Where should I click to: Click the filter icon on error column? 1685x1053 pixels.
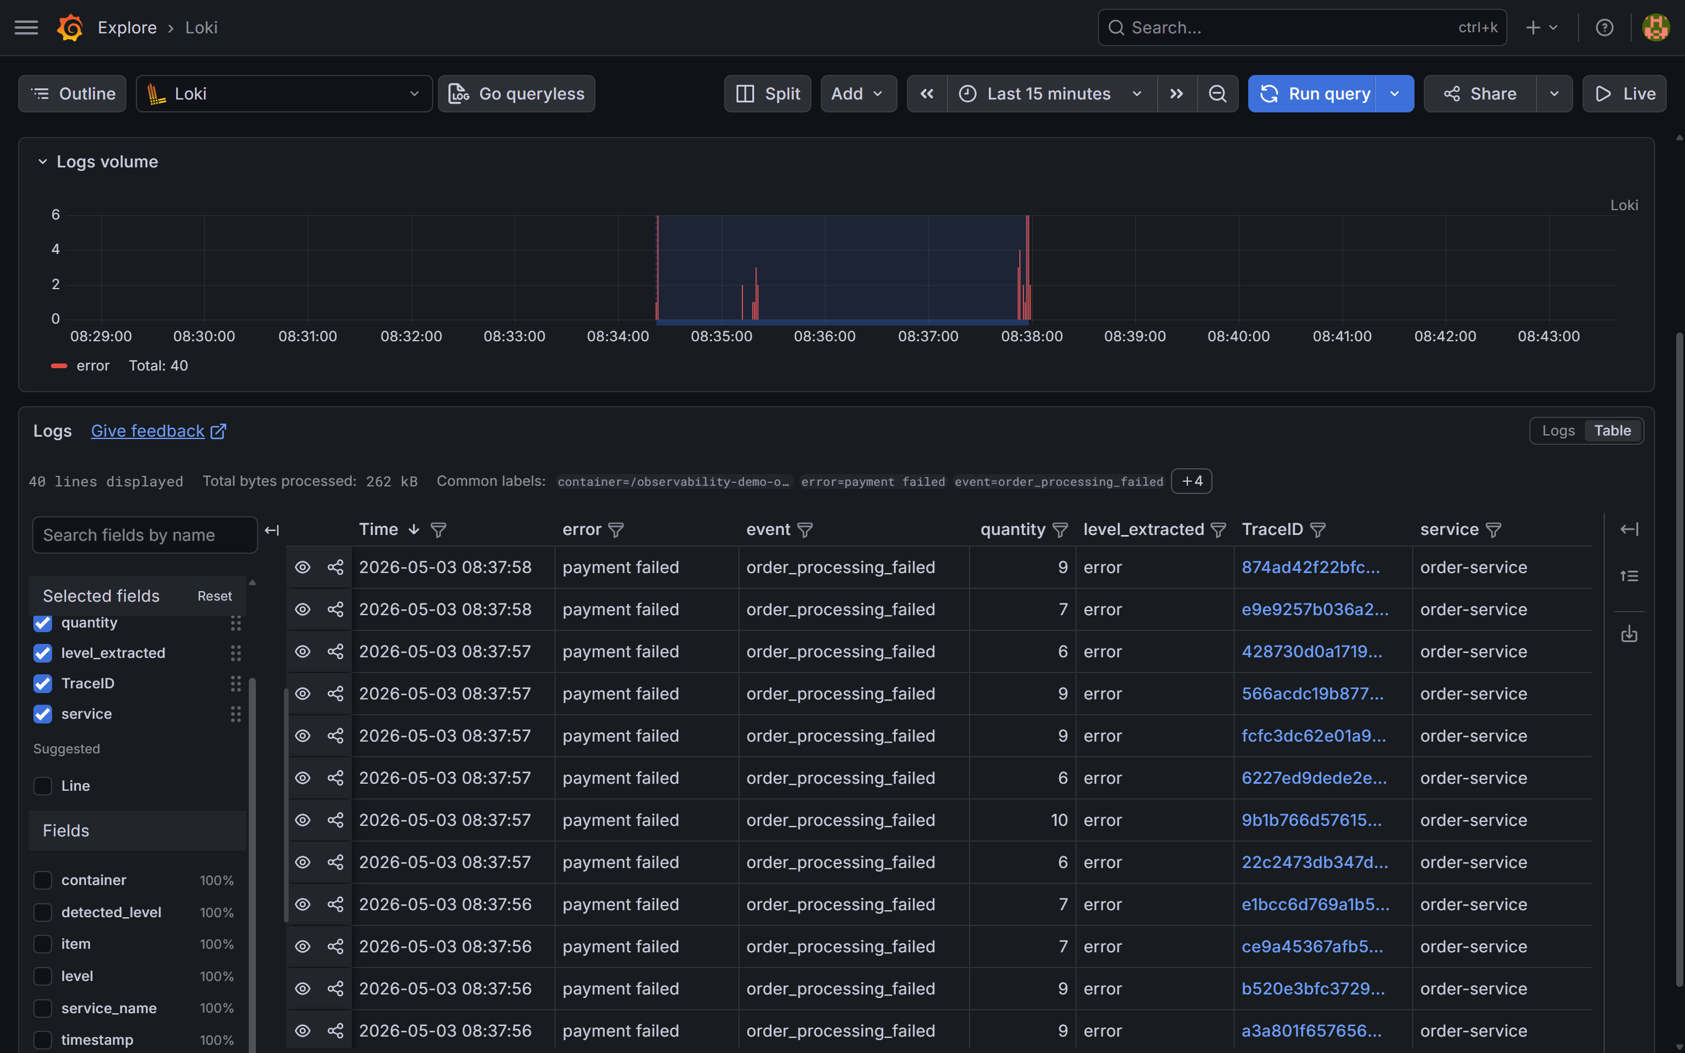click(x=616, y=530)
